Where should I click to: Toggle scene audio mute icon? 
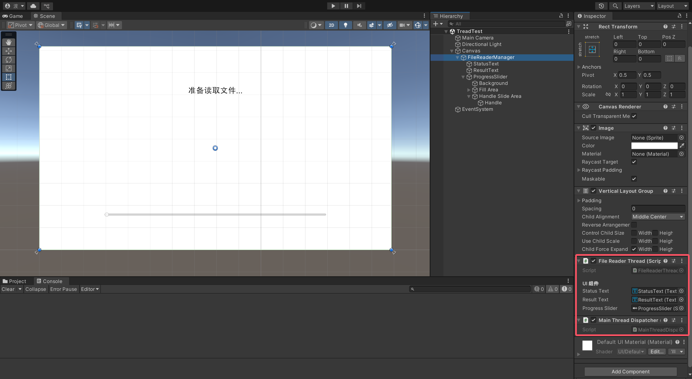click(x=359, y=25)
